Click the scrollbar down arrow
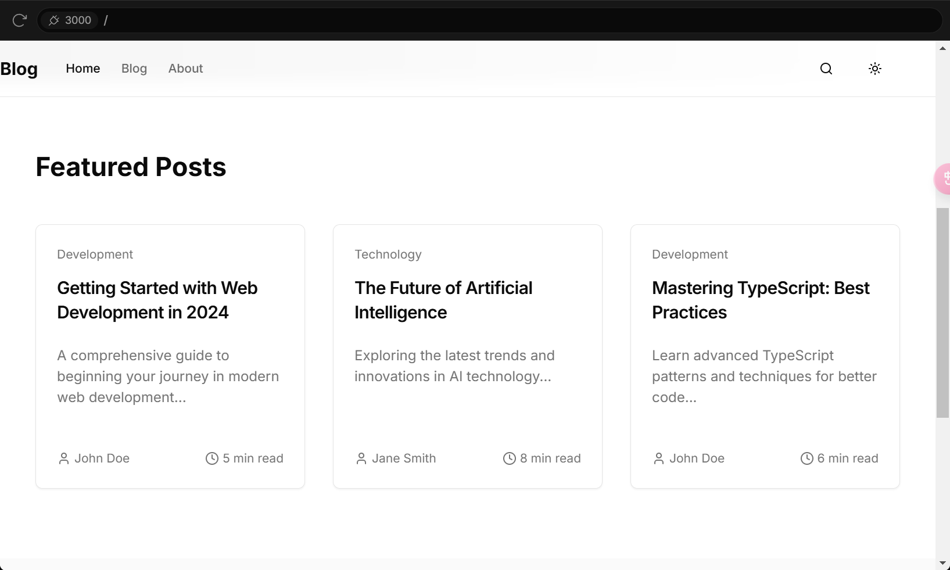 click(942, 563)
